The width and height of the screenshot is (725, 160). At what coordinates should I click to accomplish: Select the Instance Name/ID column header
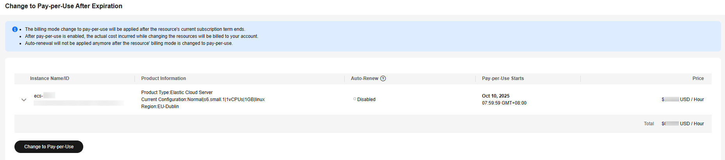[x=50, y=78]
